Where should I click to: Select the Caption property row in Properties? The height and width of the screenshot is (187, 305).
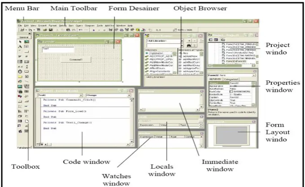pyautogui.click(x=231, y=97)
